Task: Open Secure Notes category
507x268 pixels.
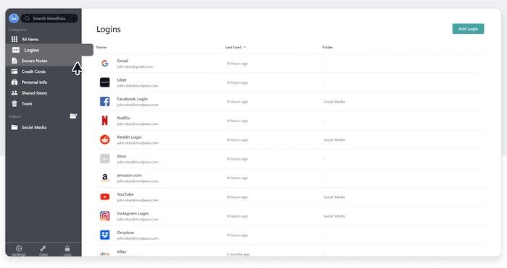Action: click(x=43, y=61)
